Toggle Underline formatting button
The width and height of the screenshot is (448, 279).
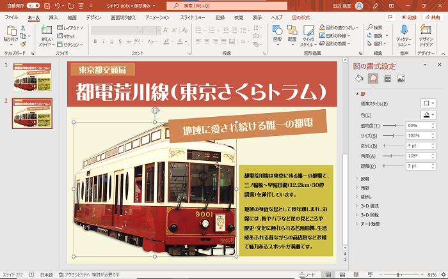click(x=112, y=41)
